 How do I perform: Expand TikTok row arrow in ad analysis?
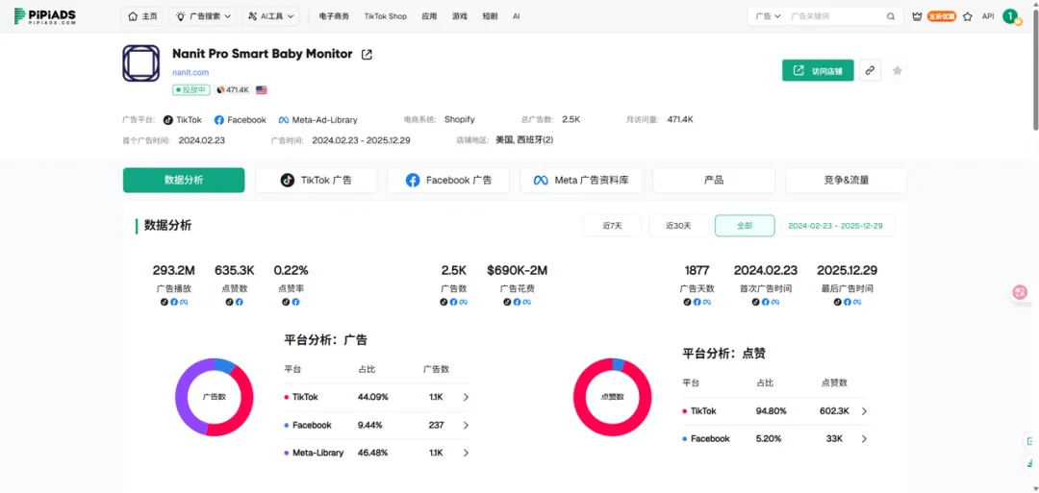click(466, 398)
